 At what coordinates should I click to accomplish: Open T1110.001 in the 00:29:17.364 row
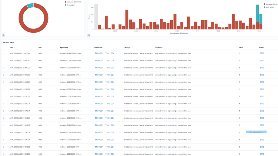(x=99, y=53)
